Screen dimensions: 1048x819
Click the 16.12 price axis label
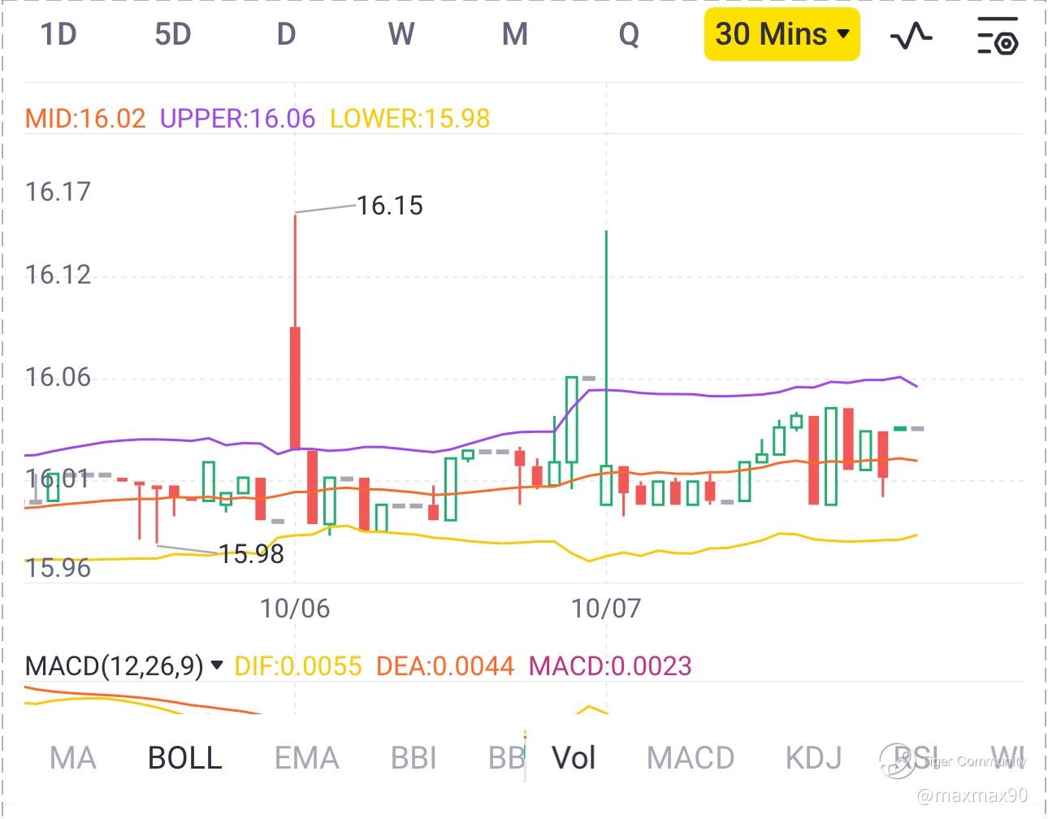point(58,275)
